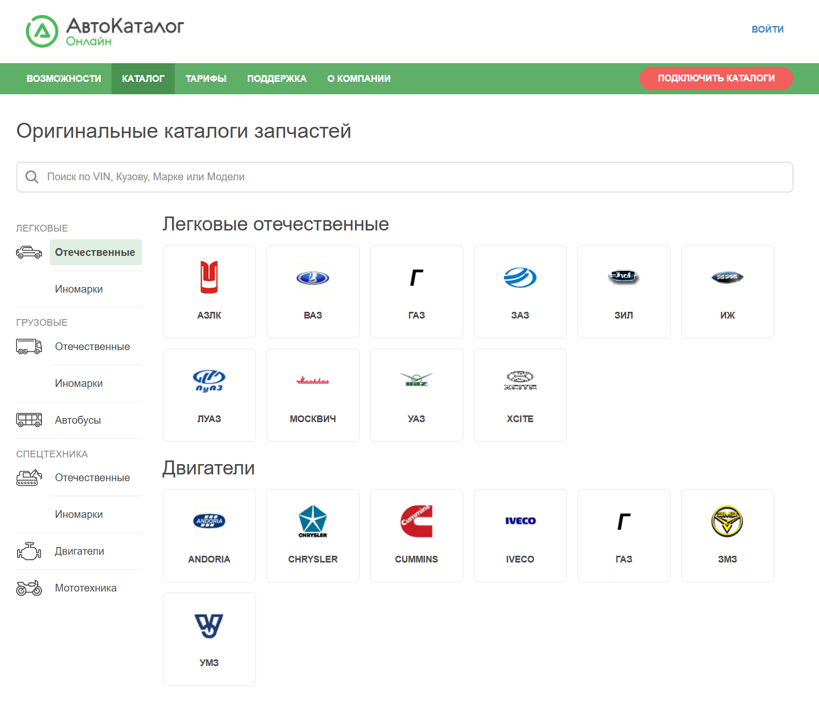Screen dimensions: 819x707
Task: Click the excavator special equipment icon
Action: tap(29, 478)
